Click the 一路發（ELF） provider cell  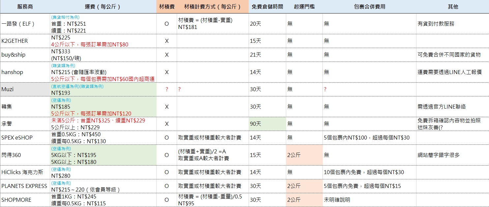pos(25,24)
